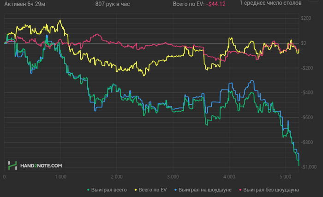
Task: Click the 5 000 hands axis marker
Action: [286, 177]
